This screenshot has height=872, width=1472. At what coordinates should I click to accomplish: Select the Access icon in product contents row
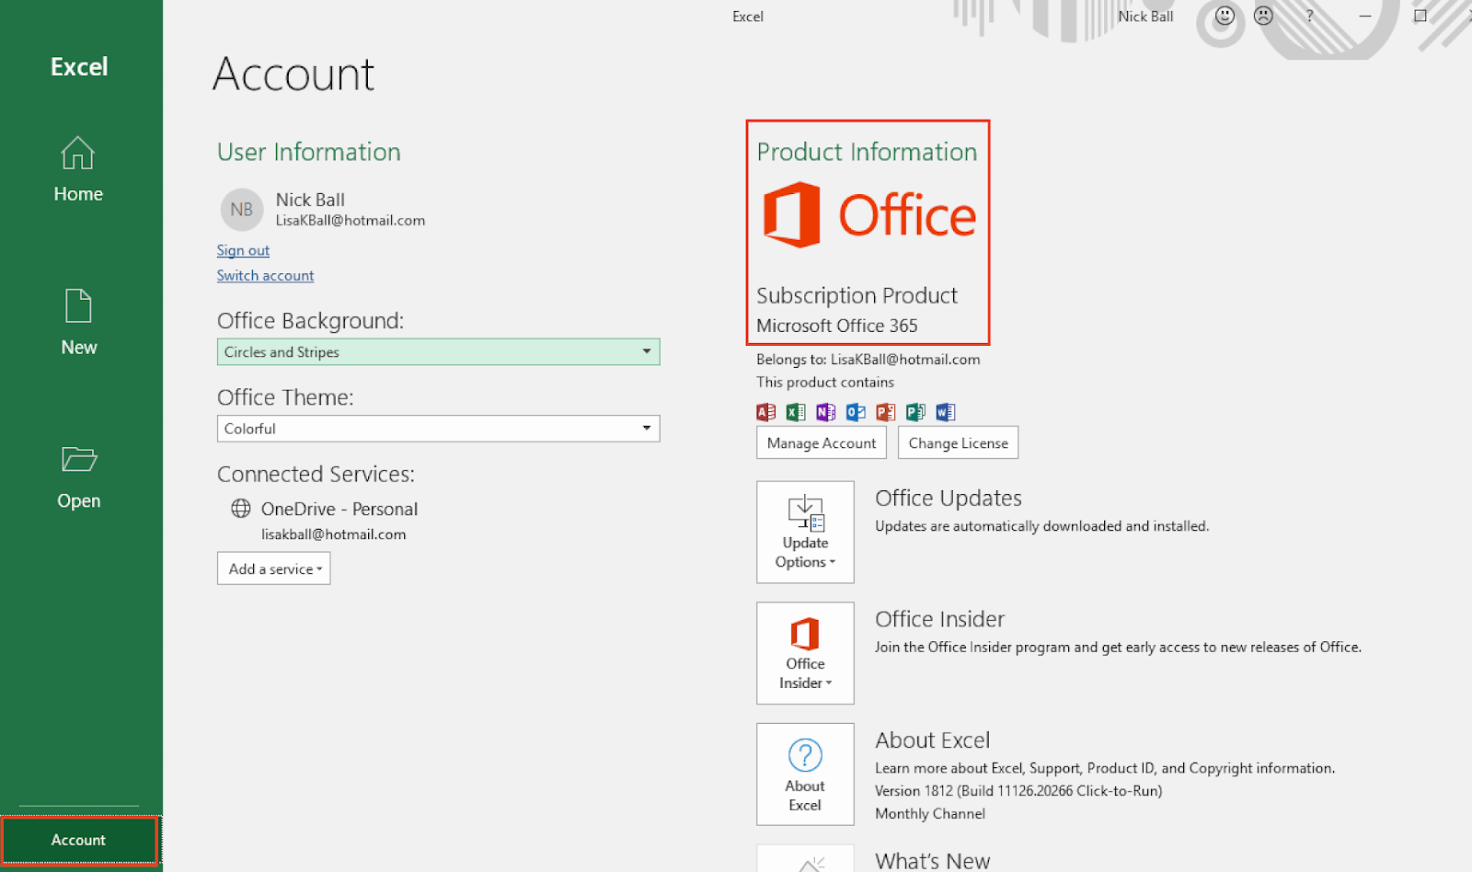click(765, 411)
